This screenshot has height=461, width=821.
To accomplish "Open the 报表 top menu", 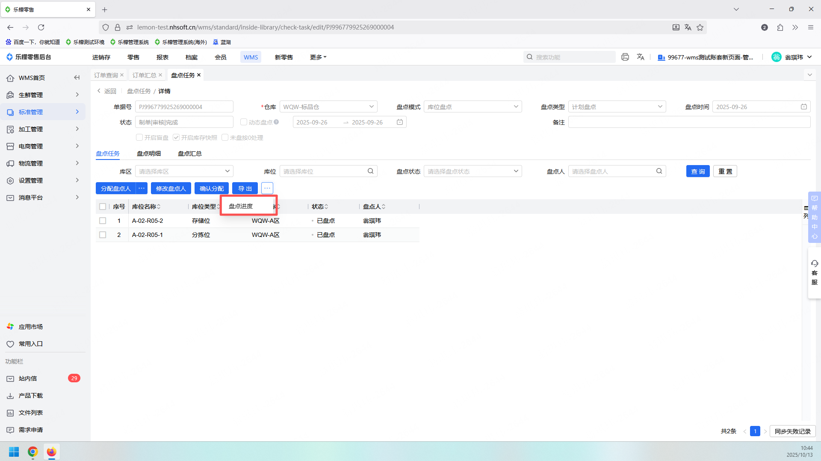I will point(162,57).
